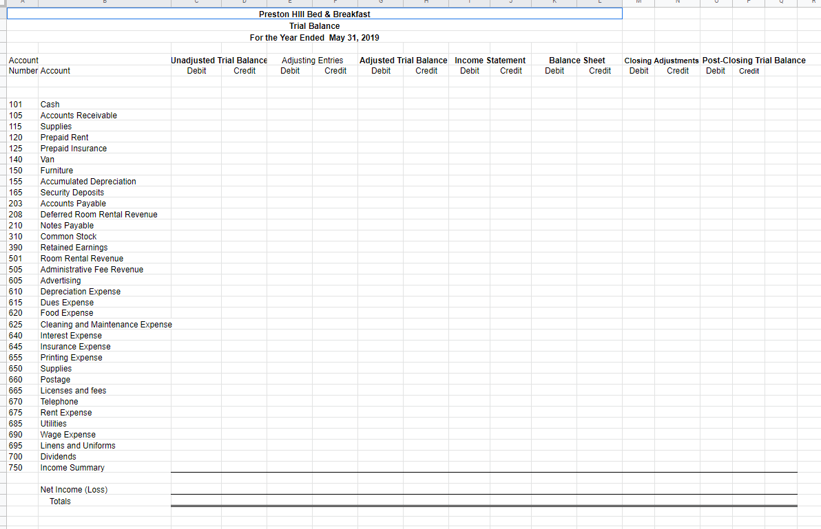This screenshot has width=821, height=529.
Task: Select the "Balance Sheet" header cell
Action: tap(576, 60)
